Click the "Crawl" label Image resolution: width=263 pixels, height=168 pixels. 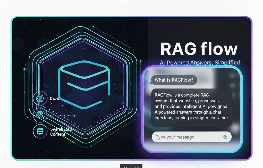(x=55, y=98)
